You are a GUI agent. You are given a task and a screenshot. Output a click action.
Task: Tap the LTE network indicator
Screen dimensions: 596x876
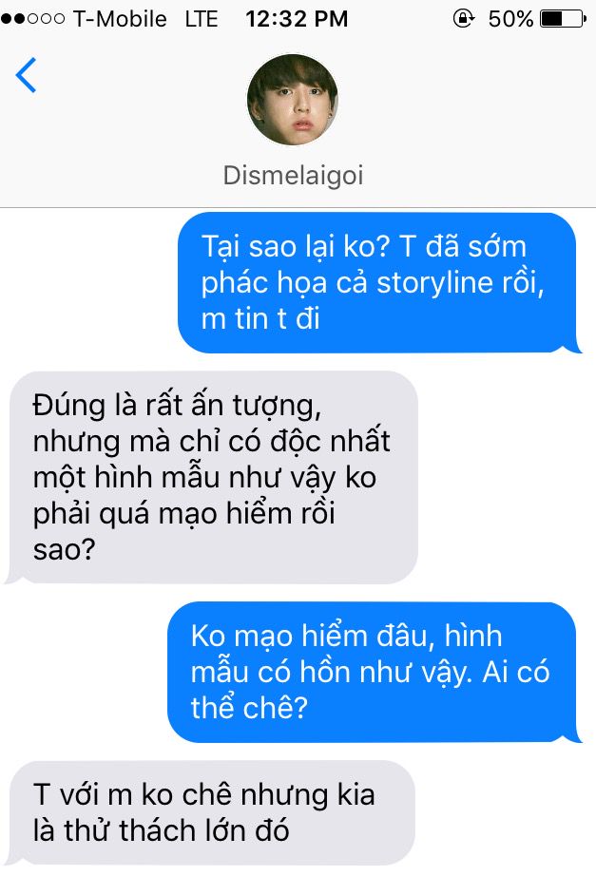[202, 19]
